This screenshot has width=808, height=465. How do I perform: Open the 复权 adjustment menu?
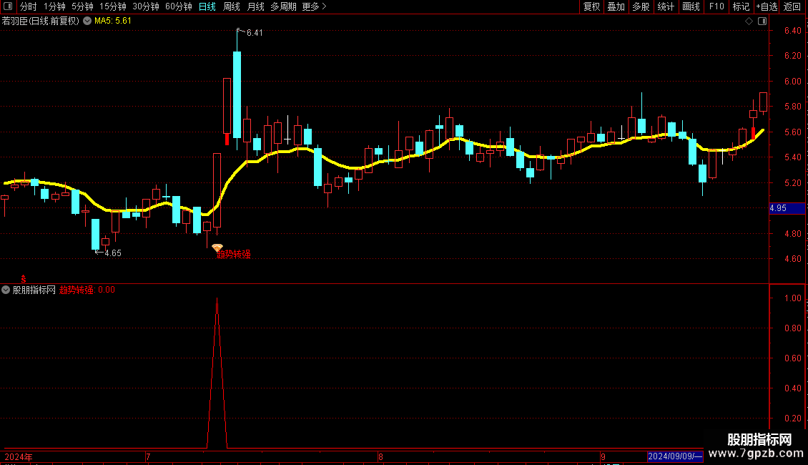pyautogui.click(x=591, y=6)
